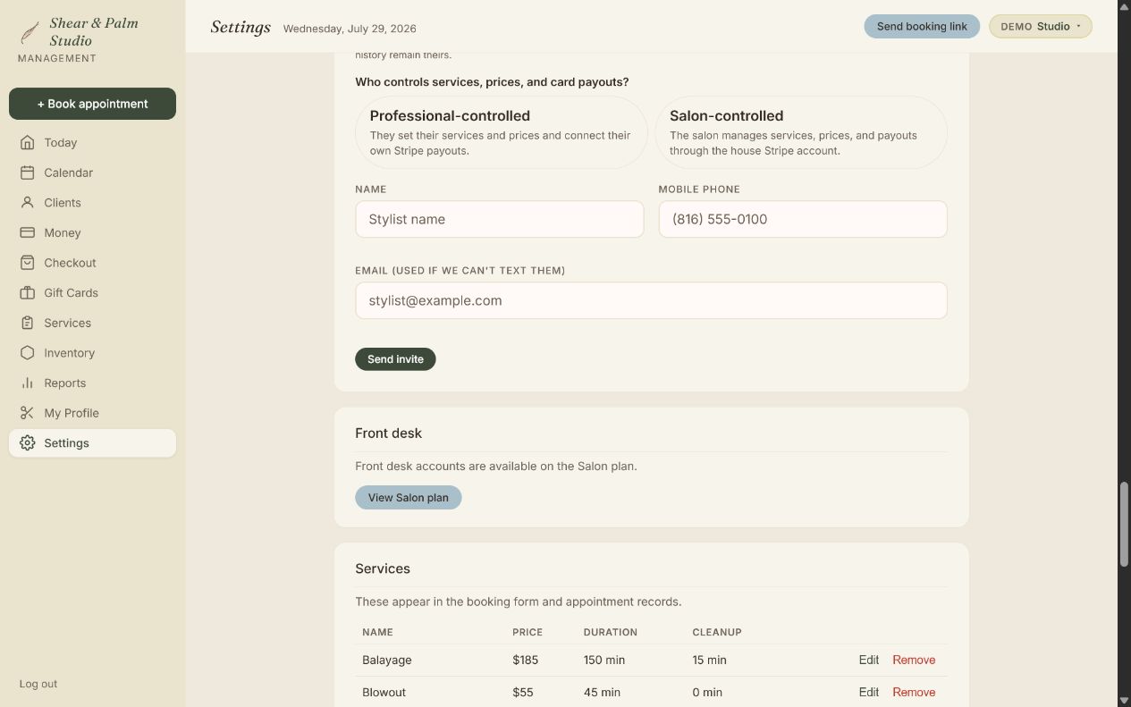
Task: Go to Gift Cards
Action: pyautogui.click(x=92, y=293)
